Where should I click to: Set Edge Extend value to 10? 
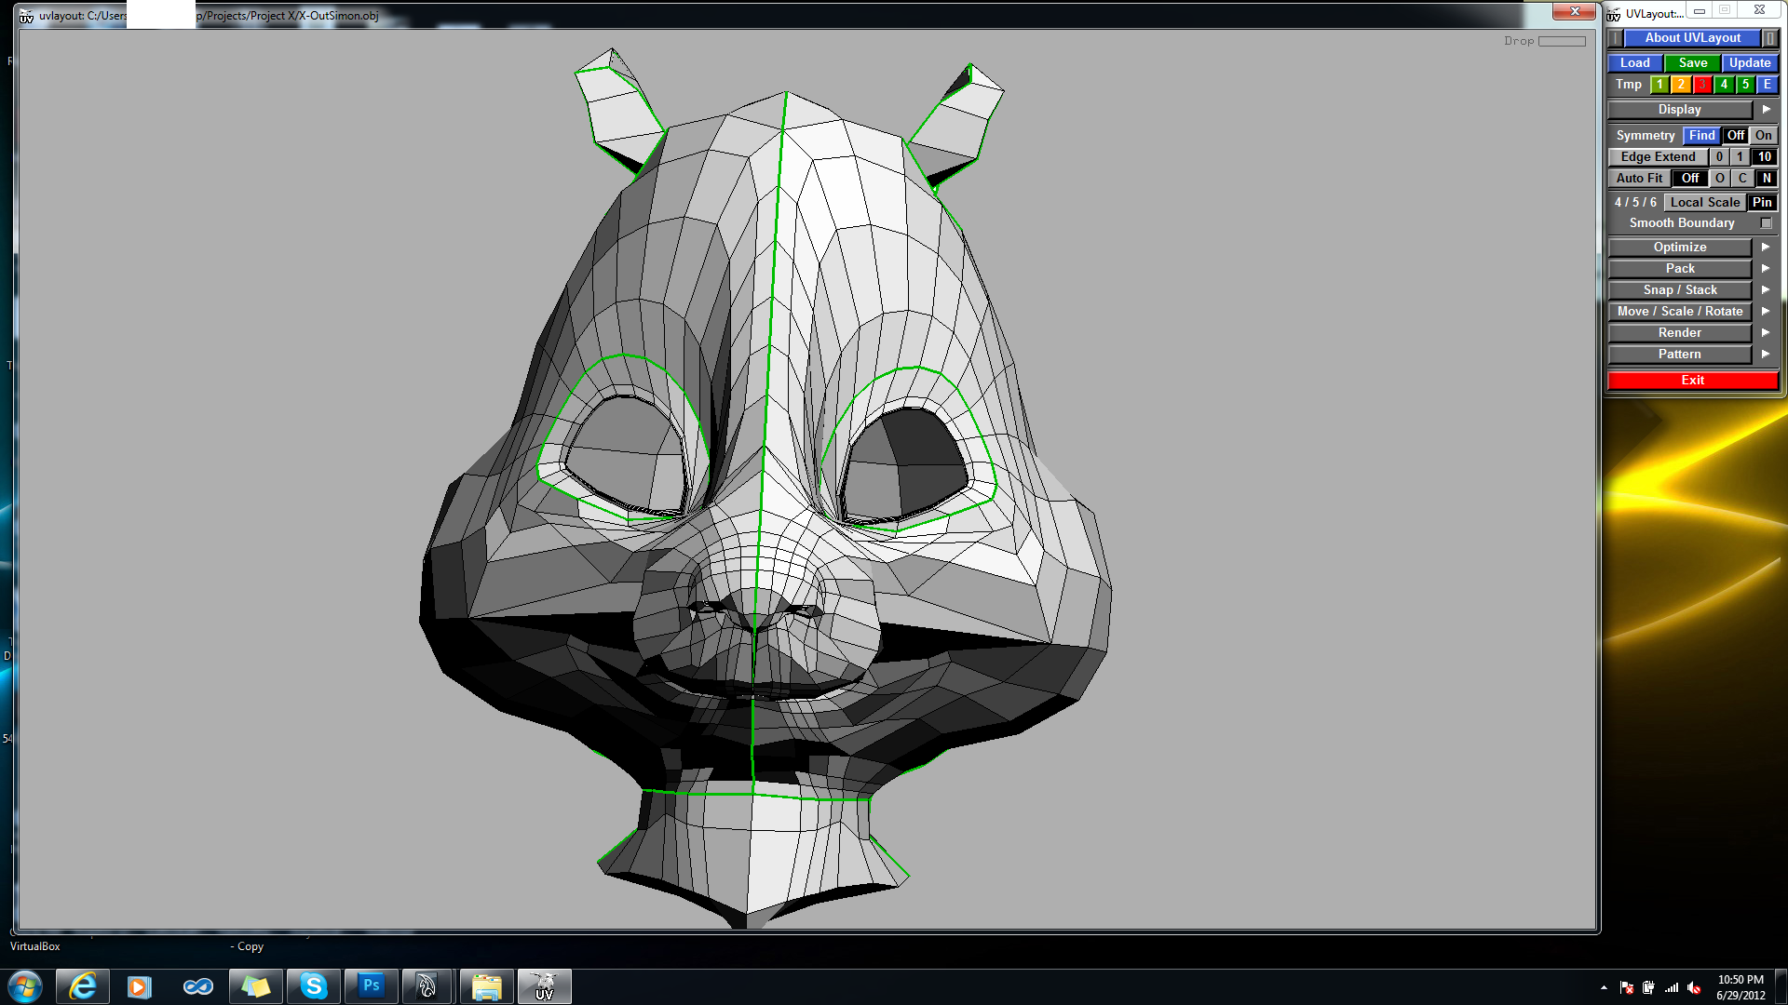click(x=1764, y=157)
